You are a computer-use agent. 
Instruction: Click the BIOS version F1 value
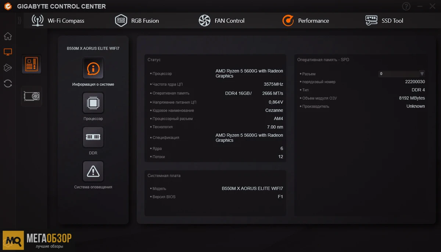tap(280, 197)
